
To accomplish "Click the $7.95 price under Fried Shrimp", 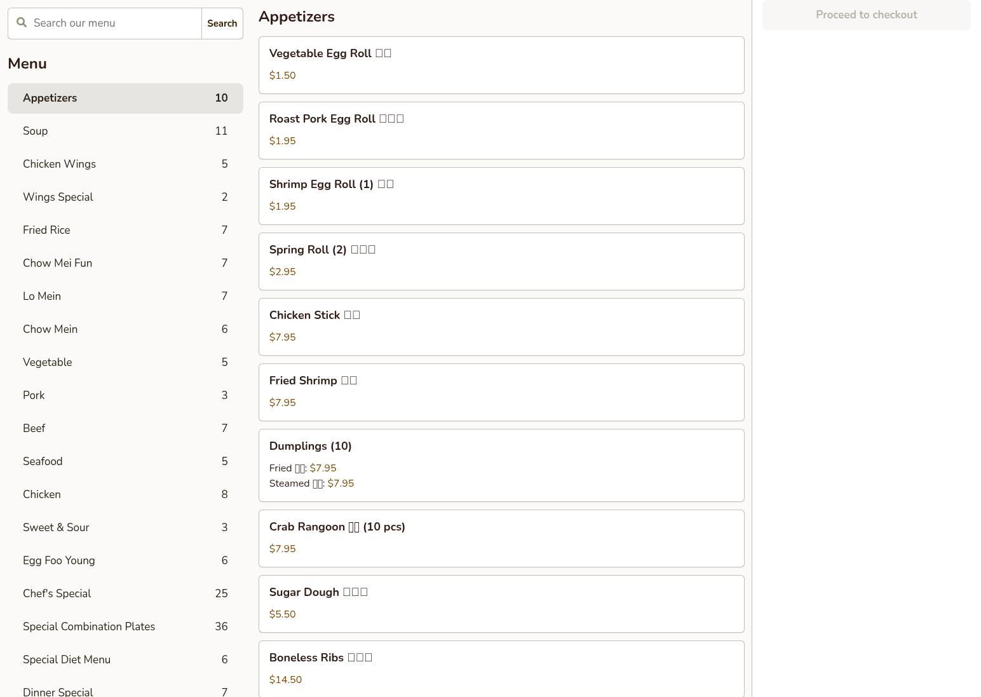I will pyautogui.click(x=282, y=403).
